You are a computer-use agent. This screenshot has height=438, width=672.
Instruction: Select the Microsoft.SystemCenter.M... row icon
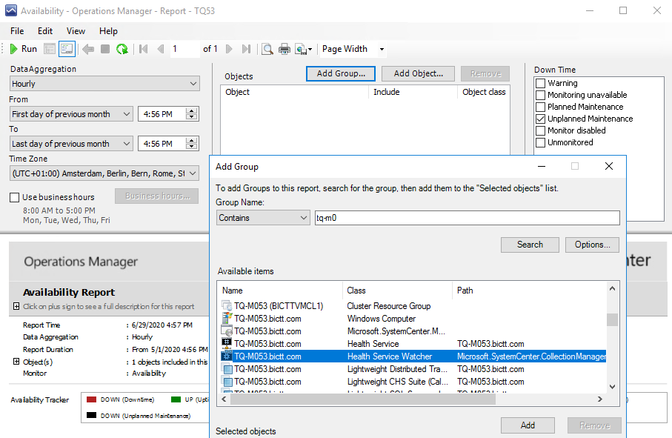(x=227, y=331)
